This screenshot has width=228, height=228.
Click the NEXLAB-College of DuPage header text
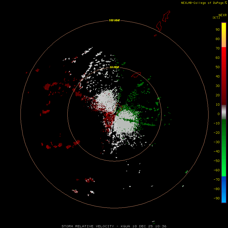point(202,3)
